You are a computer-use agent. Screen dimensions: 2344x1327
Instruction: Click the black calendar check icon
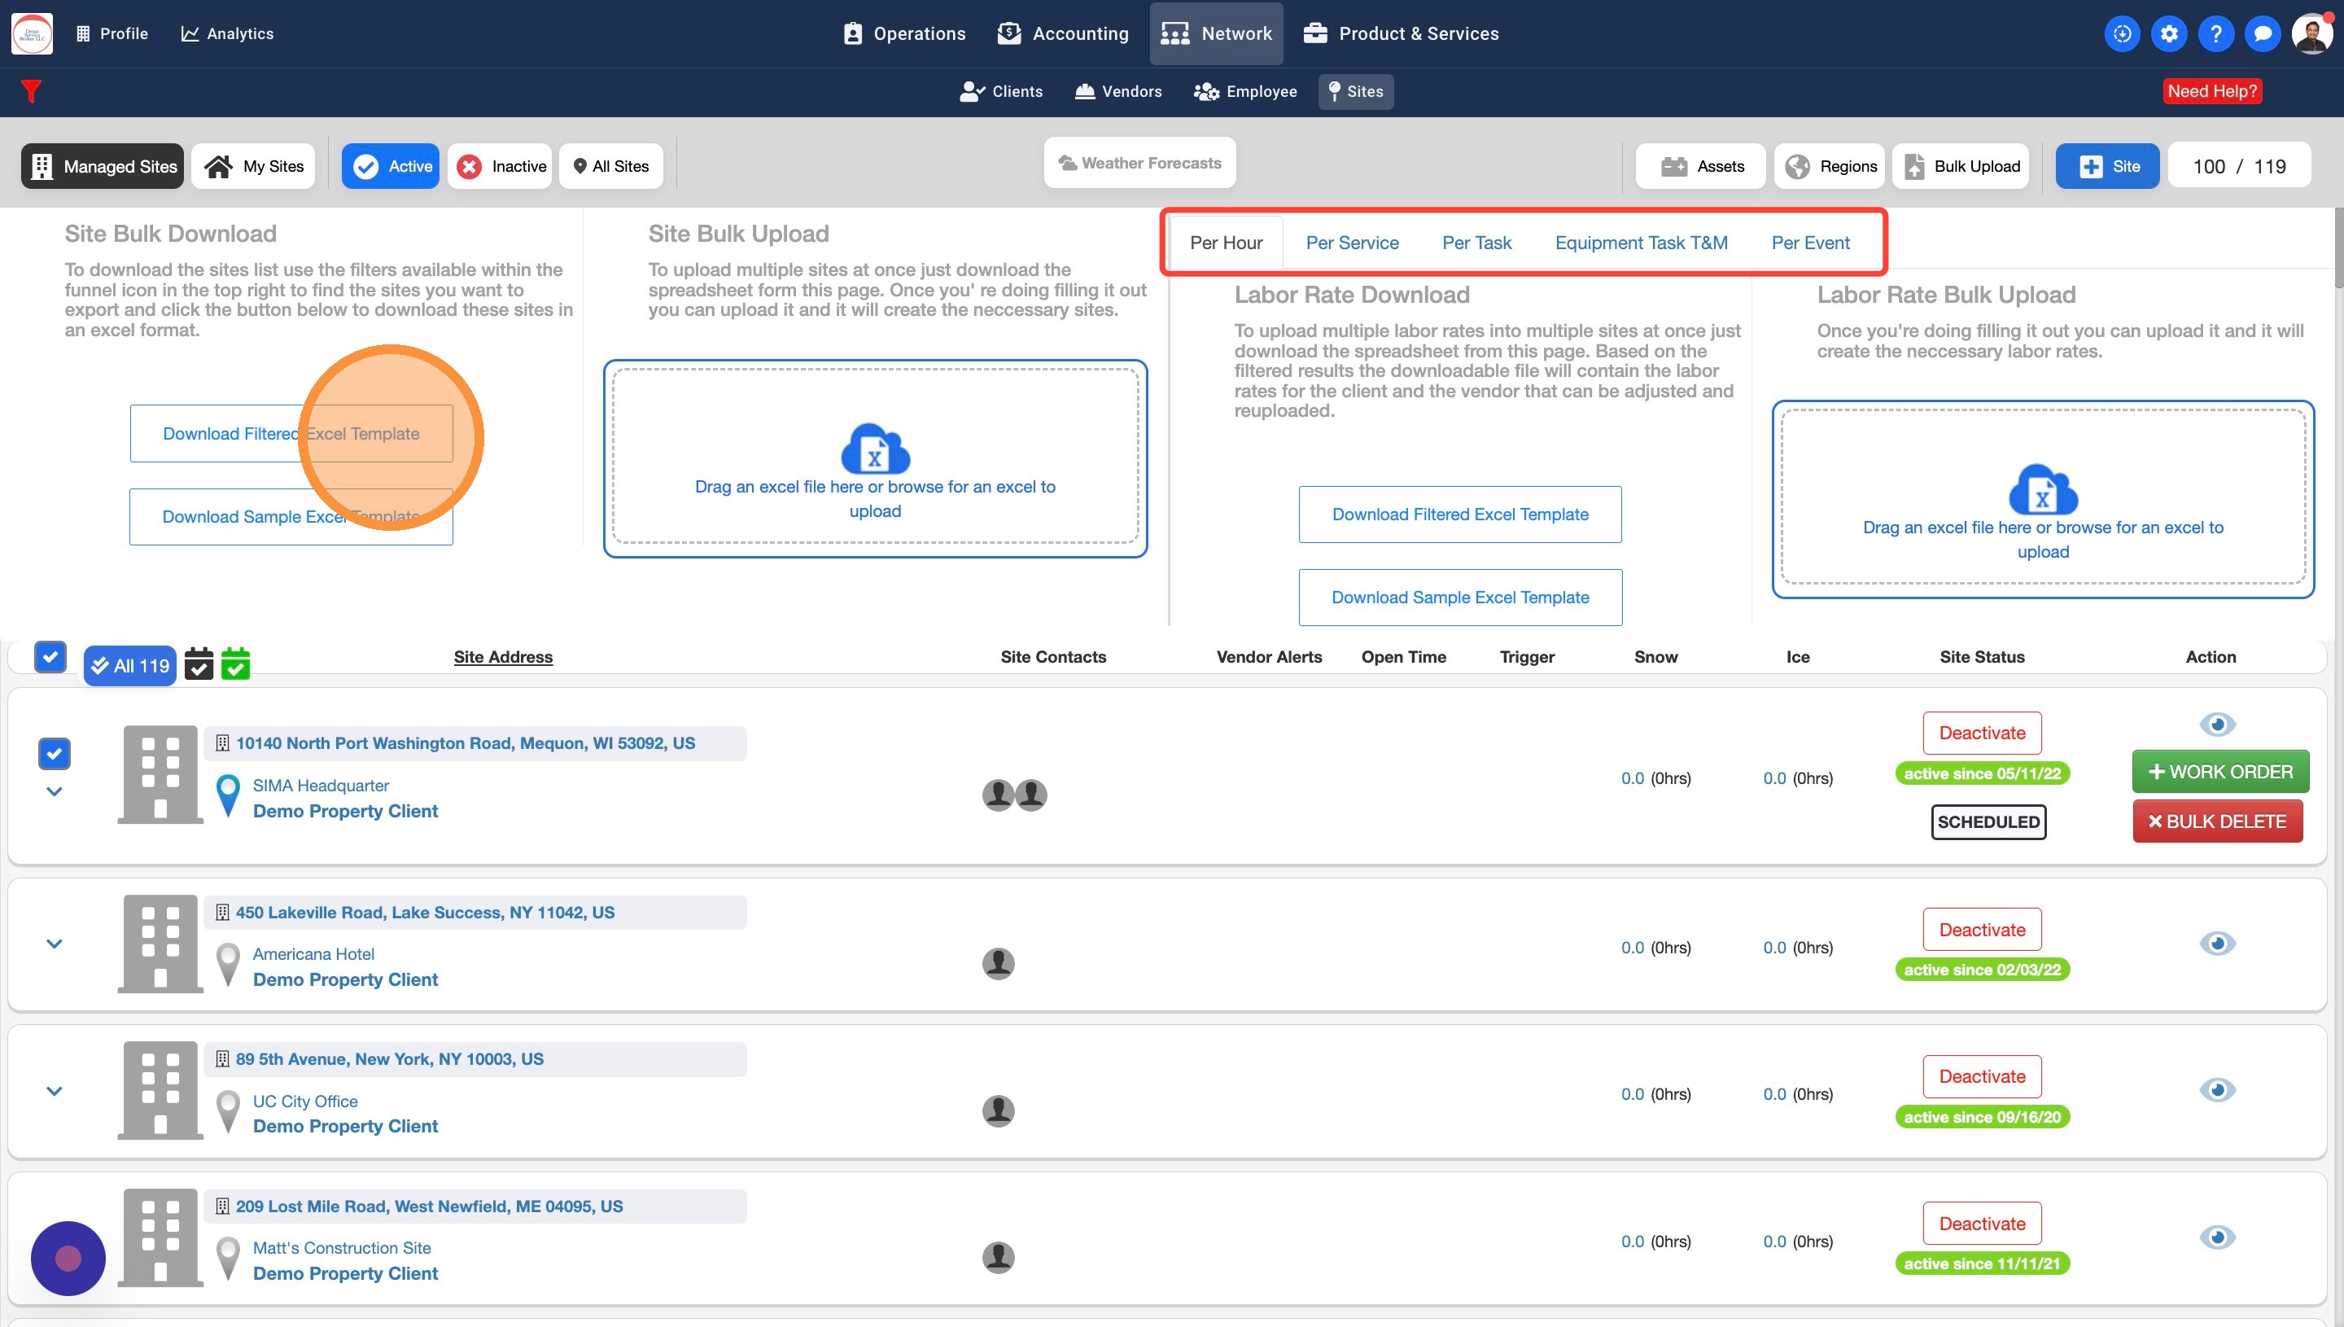click(x=199, y=664)
